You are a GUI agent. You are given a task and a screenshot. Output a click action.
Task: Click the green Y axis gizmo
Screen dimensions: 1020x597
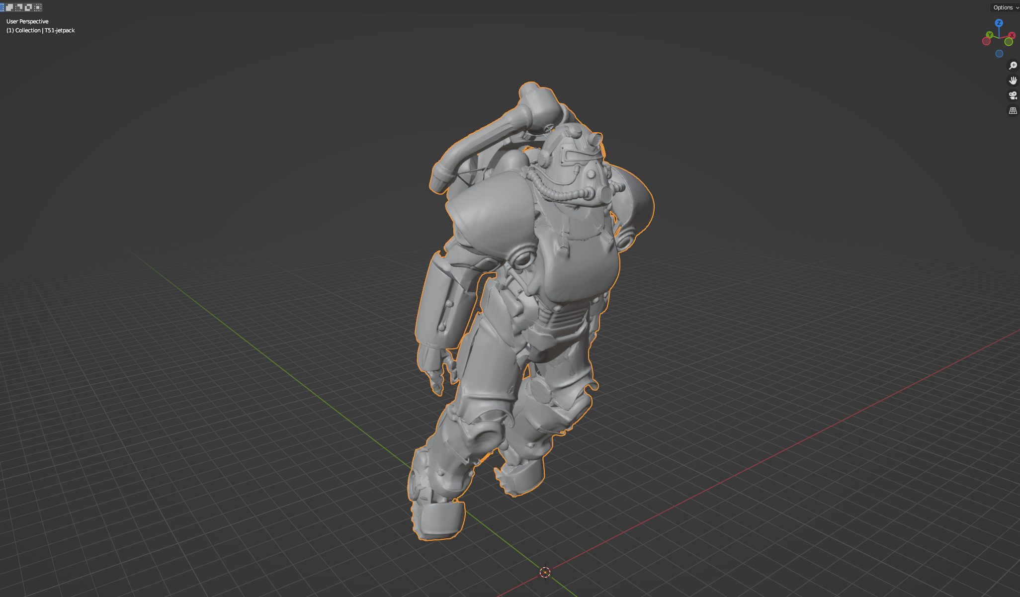[989, 35]
